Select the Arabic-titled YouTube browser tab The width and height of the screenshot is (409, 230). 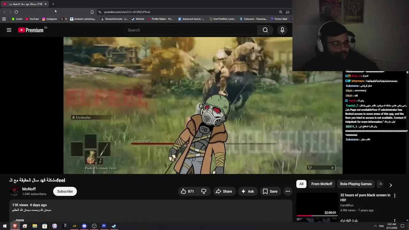pyautogui.click(x=25, y=4)
